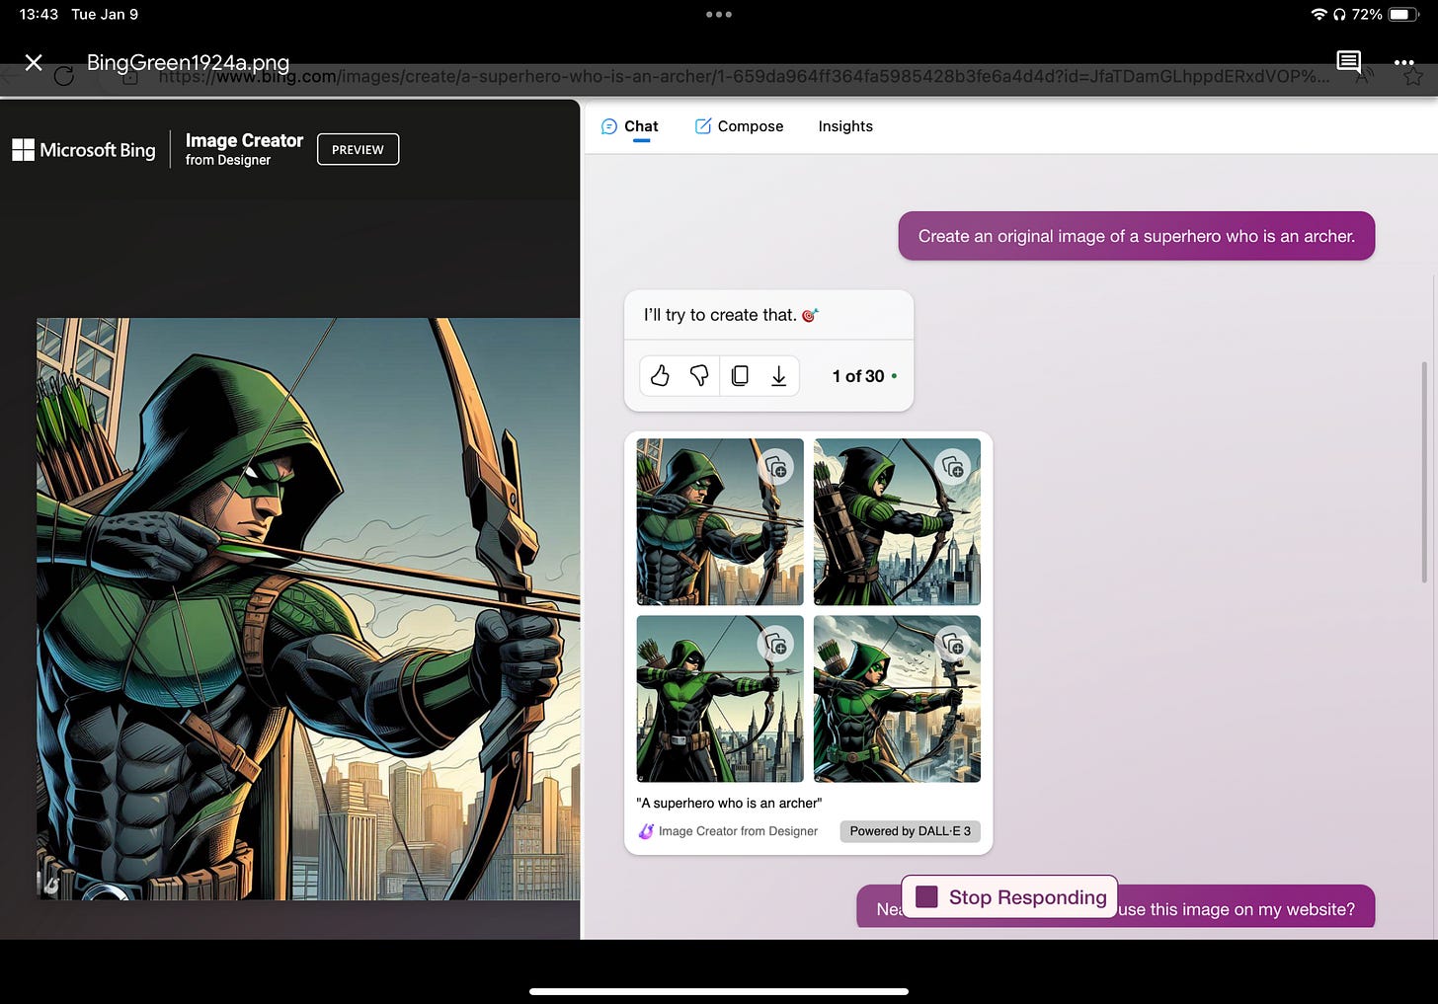Open the comment icon in top bar
This screenshot has width=1438, height=1004.
pos(1348,62)
